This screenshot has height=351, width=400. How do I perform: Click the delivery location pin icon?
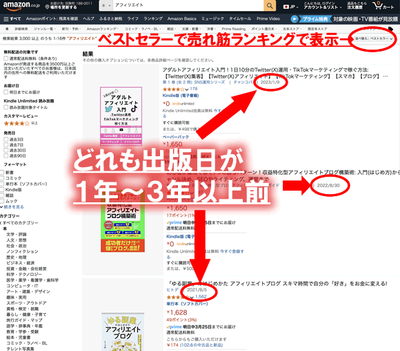(x=47, y=7)
